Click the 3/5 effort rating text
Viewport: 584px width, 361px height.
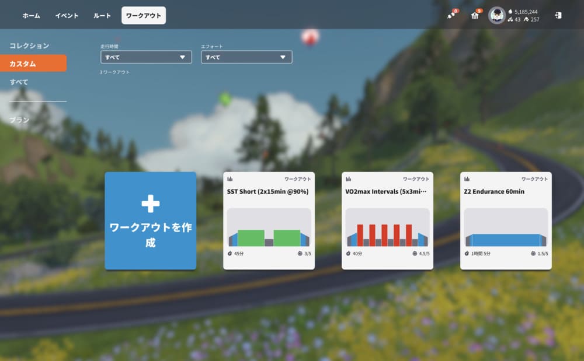pos(308,254)
